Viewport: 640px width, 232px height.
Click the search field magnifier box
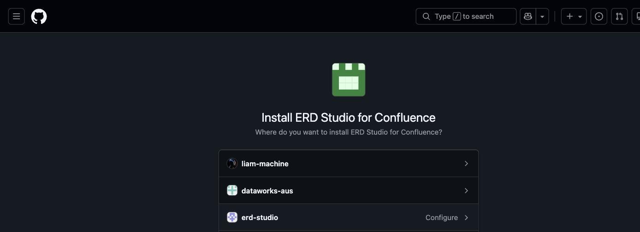(466, 17)
